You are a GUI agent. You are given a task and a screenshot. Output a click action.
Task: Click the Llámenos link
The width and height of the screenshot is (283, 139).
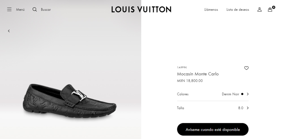click(x=211, y=10)
